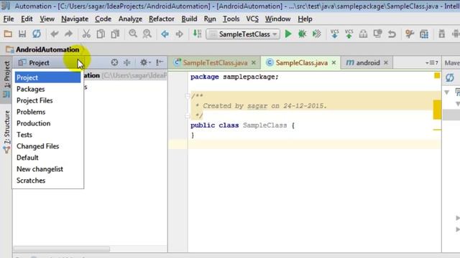Open the Navigate menu

[x=75, y=19]
